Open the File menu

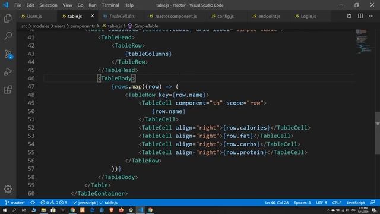tap(18, 5)
